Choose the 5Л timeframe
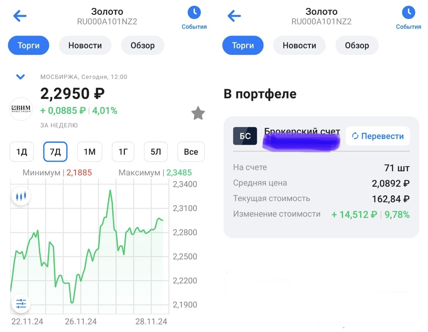 (156, 152)
